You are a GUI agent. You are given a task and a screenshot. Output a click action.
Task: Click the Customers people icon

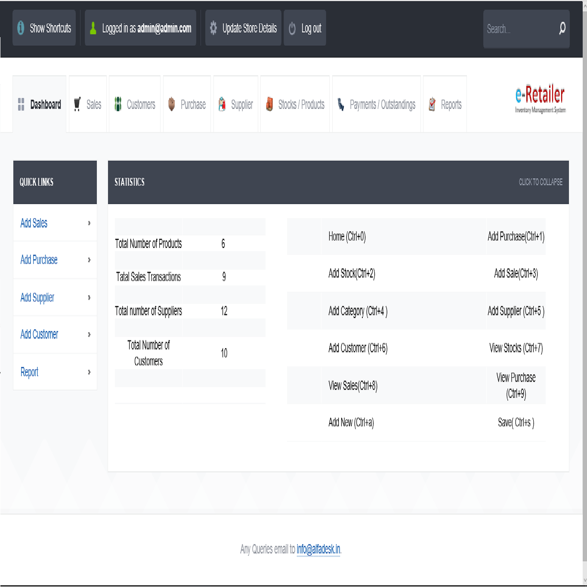118,105
